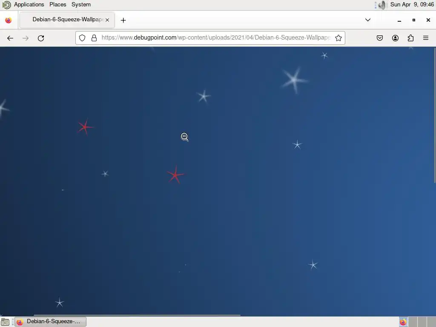Screen dimensions: 436x327
Task: Click the vertical scrollbar of the page
Action: (x=435, y=115)
